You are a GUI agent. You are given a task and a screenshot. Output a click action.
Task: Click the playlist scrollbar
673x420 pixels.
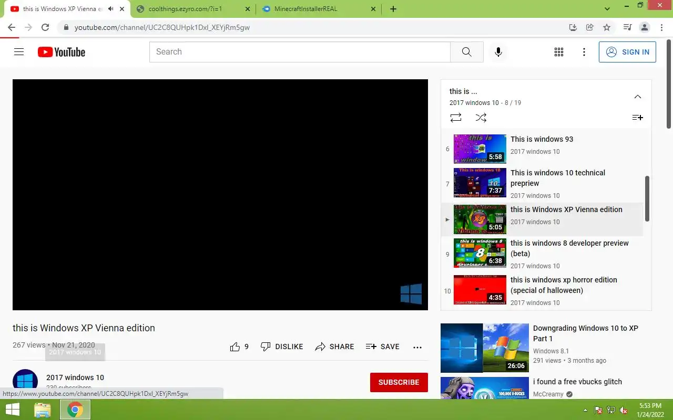pyautogui.click(x=647, y=198)
